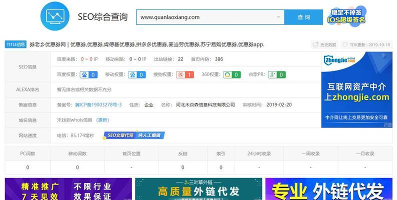Viewport: 397px width, 200px height.
Task: Click the TDK更新 refresh icon
Action: [x=345, y=44]
